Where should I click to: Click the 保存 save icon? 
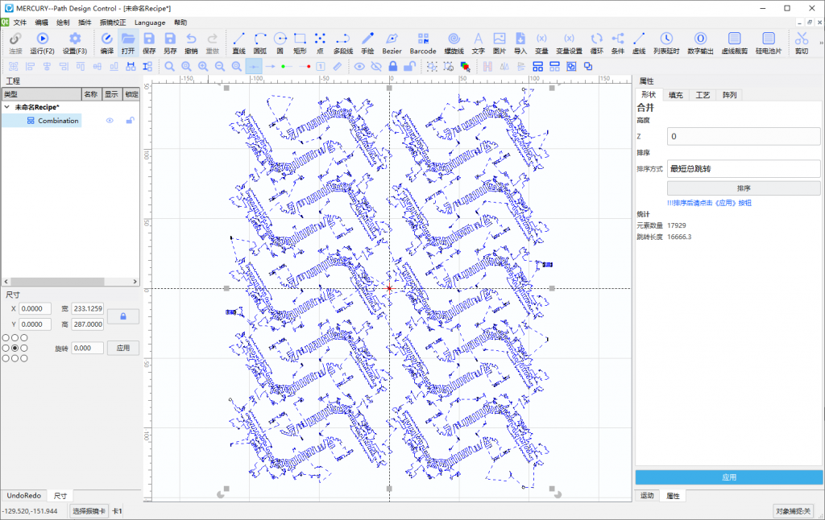point(149,39)
